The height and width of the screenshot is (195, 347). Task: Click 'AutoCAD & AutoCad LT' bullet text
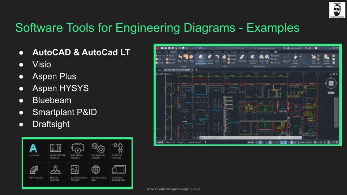(81, 52)
